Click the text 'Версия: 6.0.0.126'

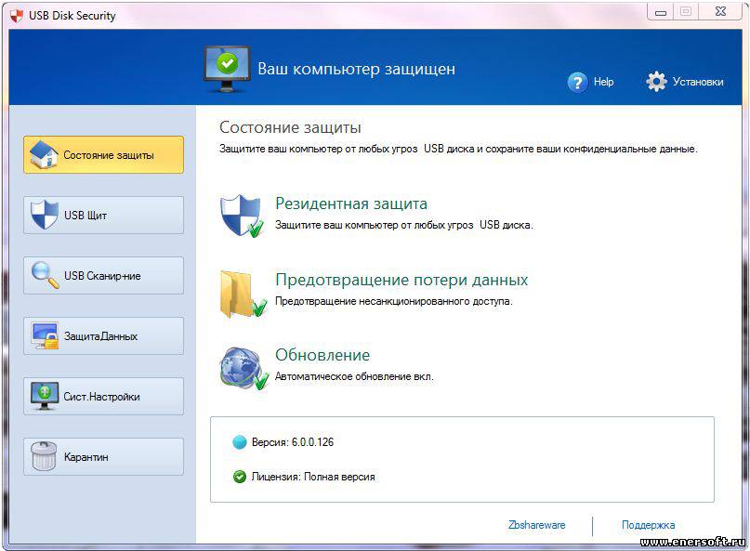point(293,442)
